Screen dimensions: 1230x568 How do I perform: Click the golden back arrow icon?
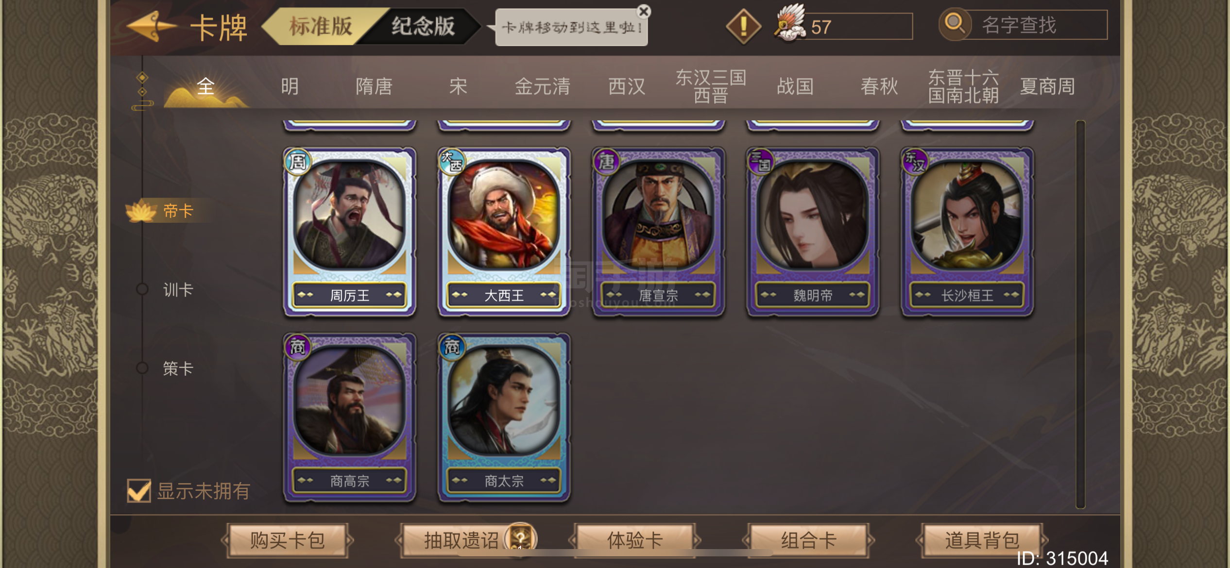pos(151,27)
